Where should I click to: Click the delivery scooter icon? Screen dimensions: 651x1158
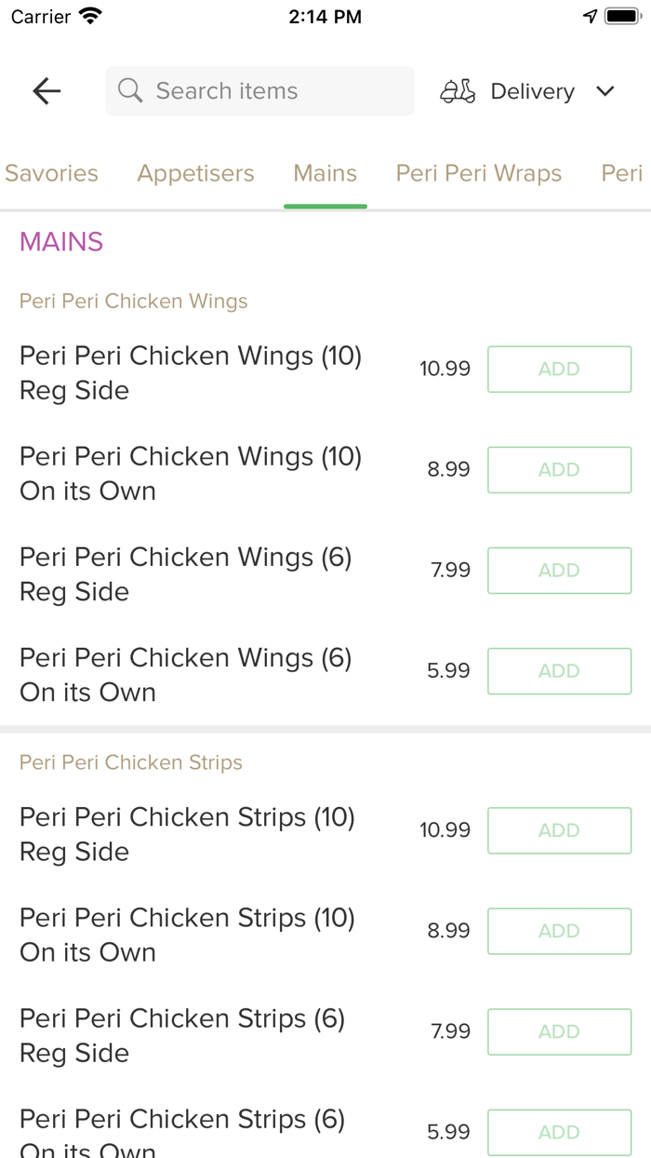[457, 90]
